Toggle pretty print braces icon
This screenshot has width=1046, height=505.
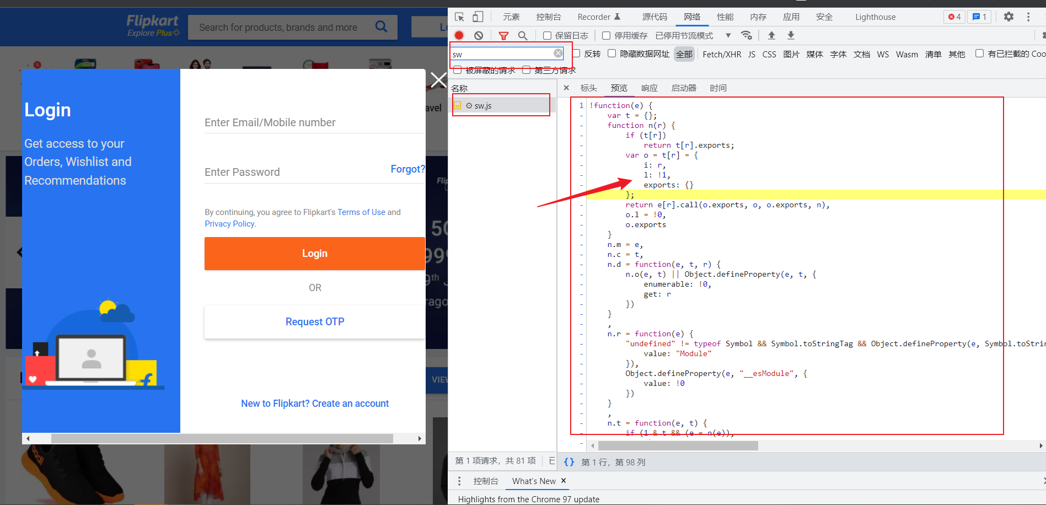coord(569,462)
